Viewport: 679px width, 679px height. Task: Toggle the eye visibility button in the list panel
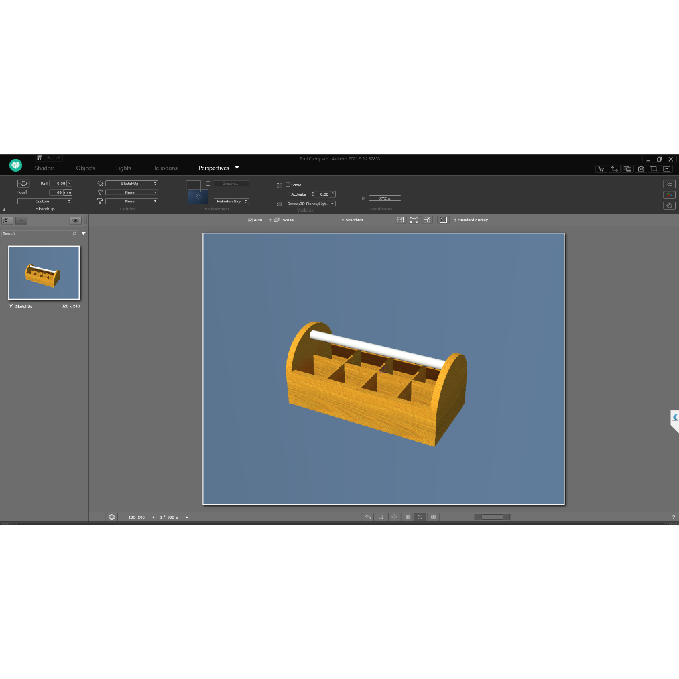[x=76, y=220]
